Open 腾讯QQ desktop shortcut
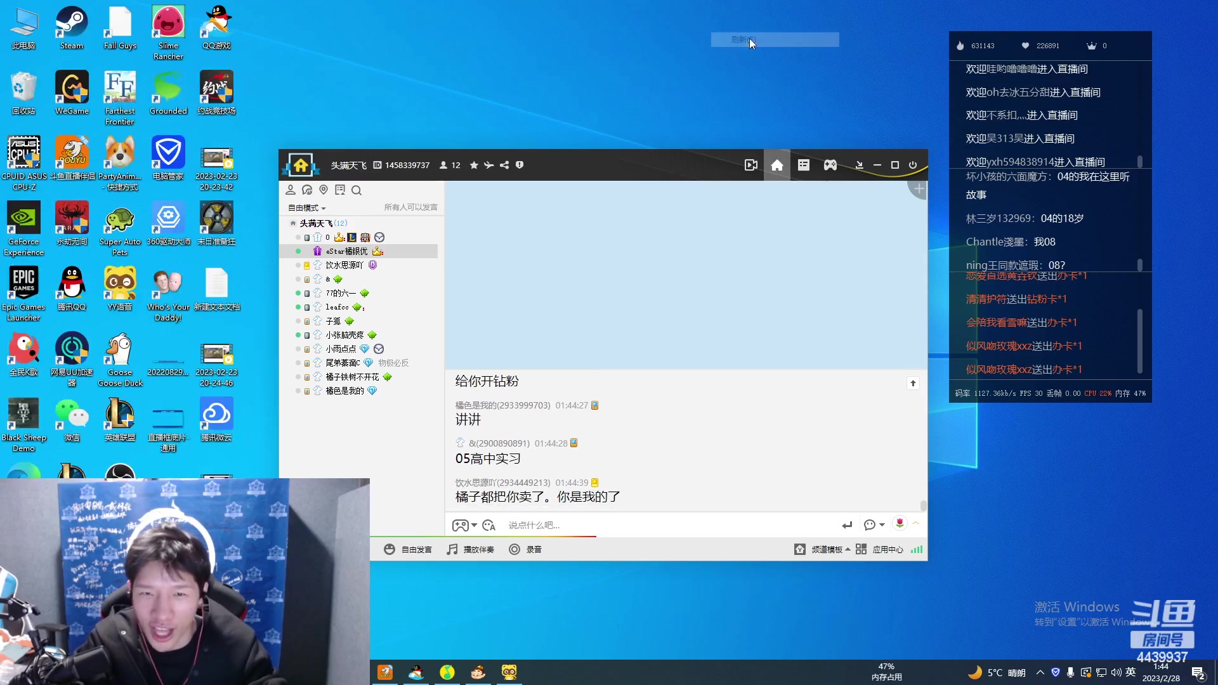 pyautogui.click(x=72, y=289)
